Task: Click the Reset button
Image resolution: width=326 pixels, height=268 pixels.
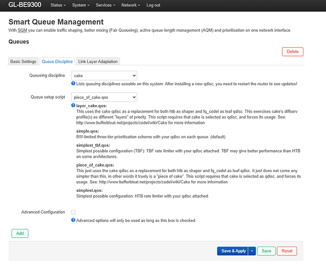Action: pyautogui.click(x=287, y=251)
